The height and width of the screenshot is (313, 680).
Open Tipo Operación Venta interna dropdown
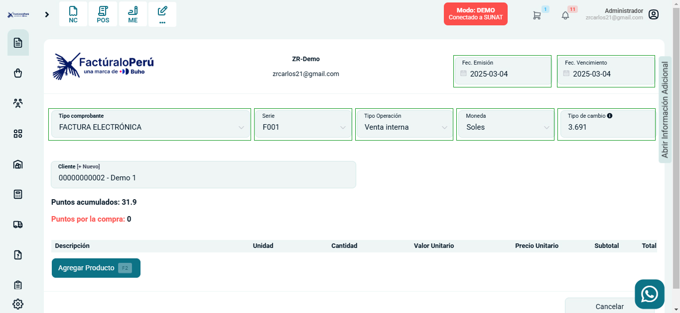(x=404, y=127)
